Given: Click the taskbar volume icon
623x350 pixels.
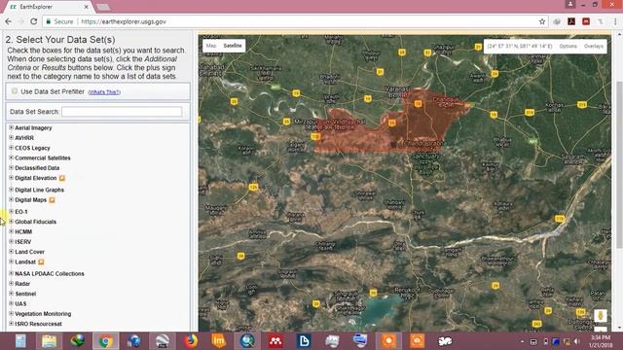Looking at the screenshot, I should (577, 341).
